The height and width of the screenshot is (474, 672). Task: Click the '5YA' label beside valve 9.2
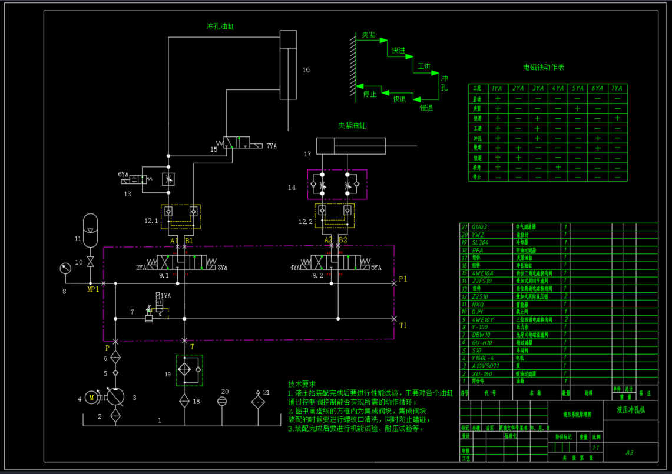point(376,268)
